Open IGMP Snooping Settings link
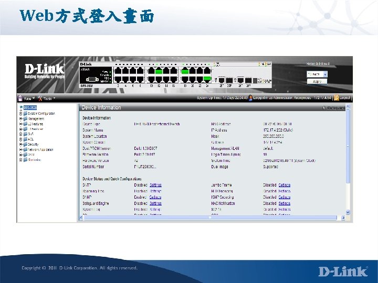Image resolution: width=378 pixels, height=283 pixels. [x=285, y=197]
